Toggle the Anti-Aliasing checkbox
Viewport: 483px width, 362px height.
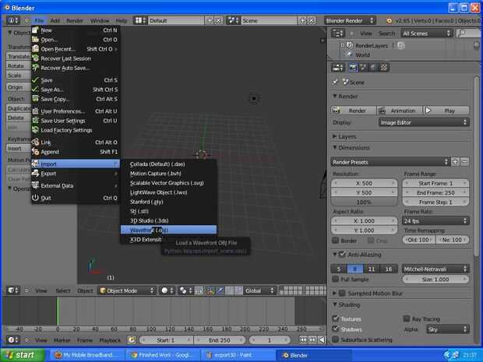click(x=342, y=255)
